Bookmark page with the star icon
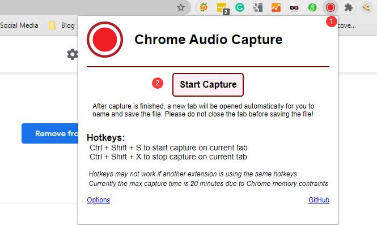Screen dimensions: 377x225 point(181,8)
